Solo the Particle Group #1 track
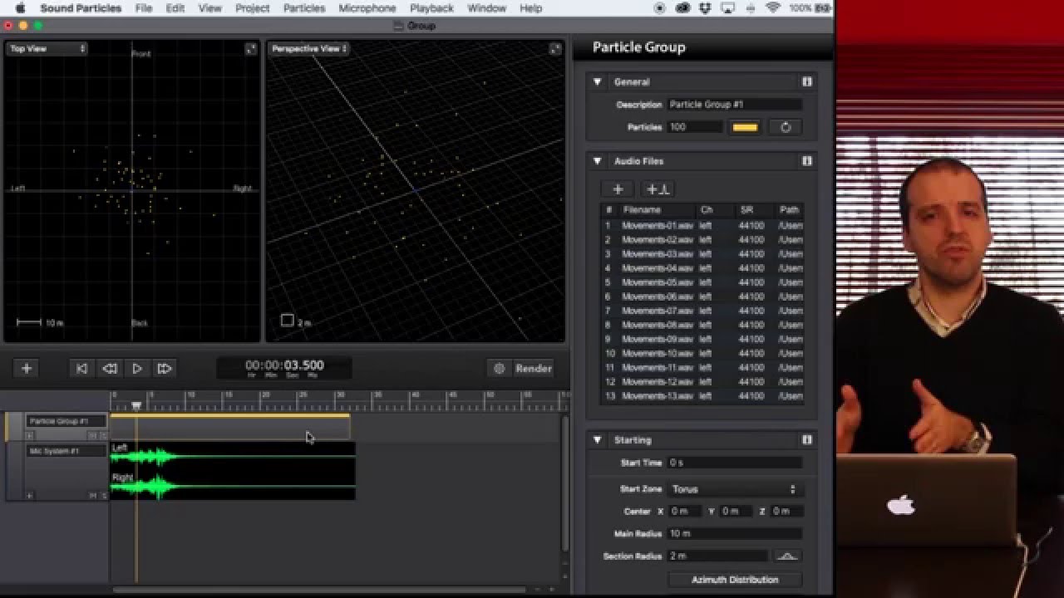The height and width of the screenshot is (598, 1064). click(104, 435)
